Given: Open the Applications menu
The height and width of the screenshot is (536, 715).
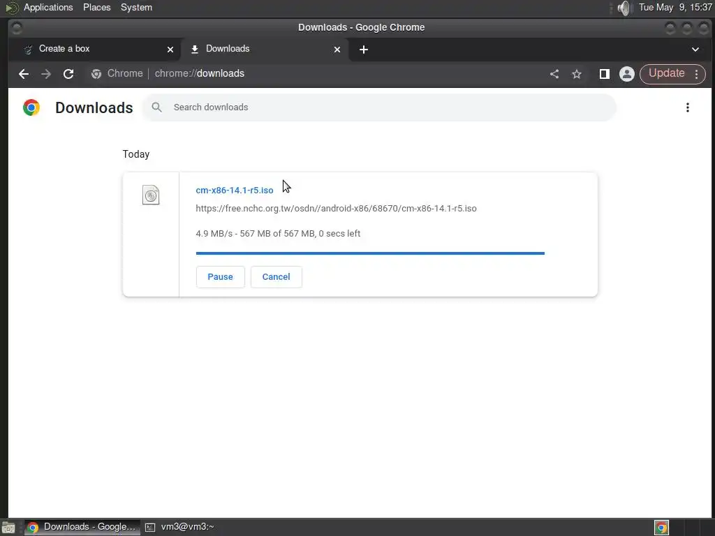Looking at the screenshot, I should pyautogui.click(x=48, y=7).
